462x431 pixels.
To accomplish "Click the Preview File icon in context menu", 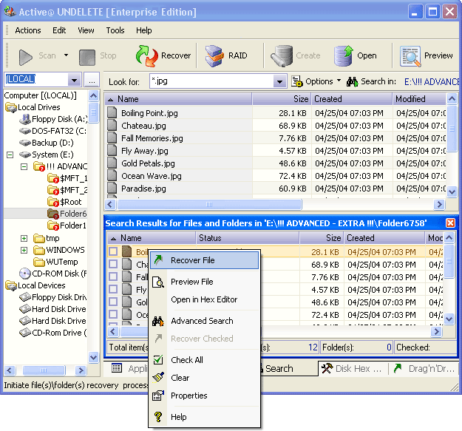I will [x=158, y=282].
